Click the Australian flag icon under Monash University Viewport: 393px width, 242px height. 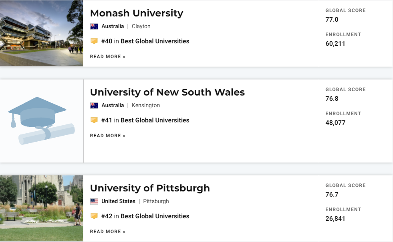point(94,26)
